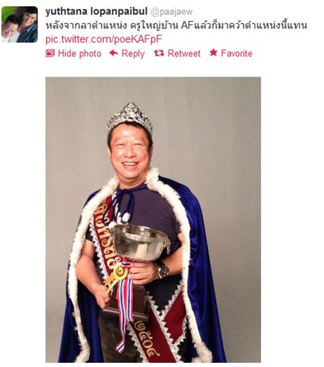Click the Retweet arrows icon
The height and width of the screenshot is (367, 324).
[x=159, y=54]
